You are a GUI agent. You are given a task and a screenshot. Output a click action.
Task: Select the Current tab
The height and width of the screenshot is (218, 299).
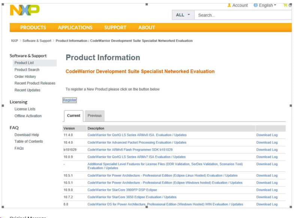click(73, 116)
